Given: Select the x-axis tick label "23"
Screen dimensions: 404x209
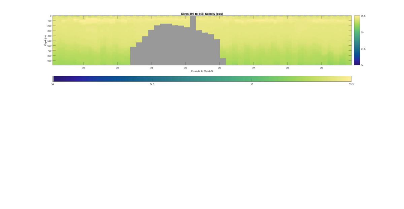Looking at the screenshot, I should pos(117,68).
